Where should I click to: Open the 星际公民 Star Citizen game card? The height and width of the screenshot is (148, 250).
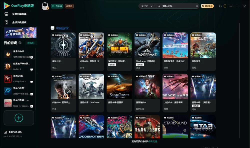tap(63, 52)
